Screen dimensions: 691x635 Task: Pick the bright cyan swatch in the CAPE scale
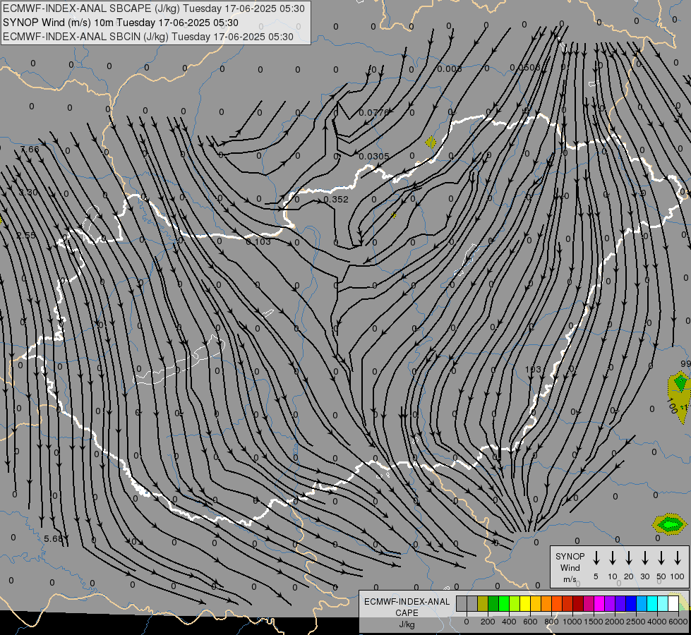[x=652, y=603]
